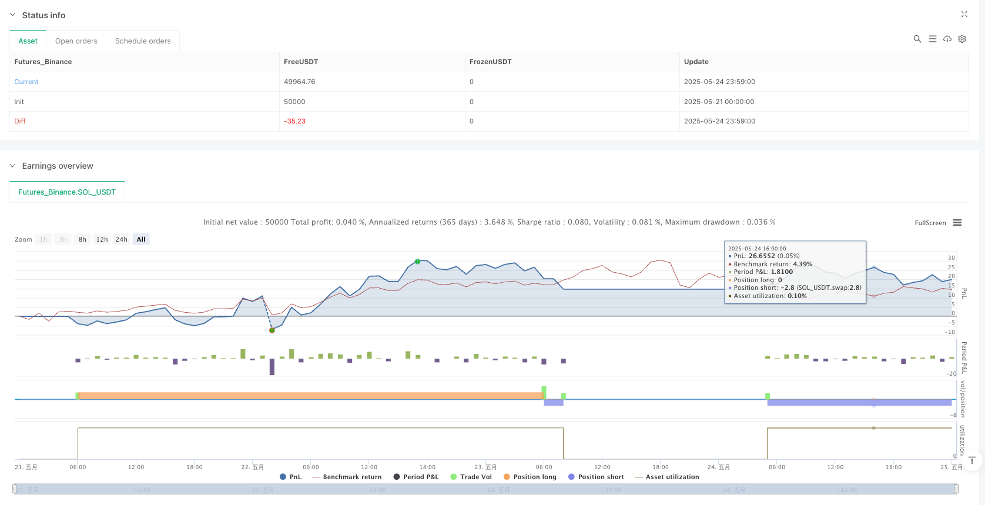This screenshot has width=985, height=505.
Task: Click the search icon in Status info
Action: point(917,39)
